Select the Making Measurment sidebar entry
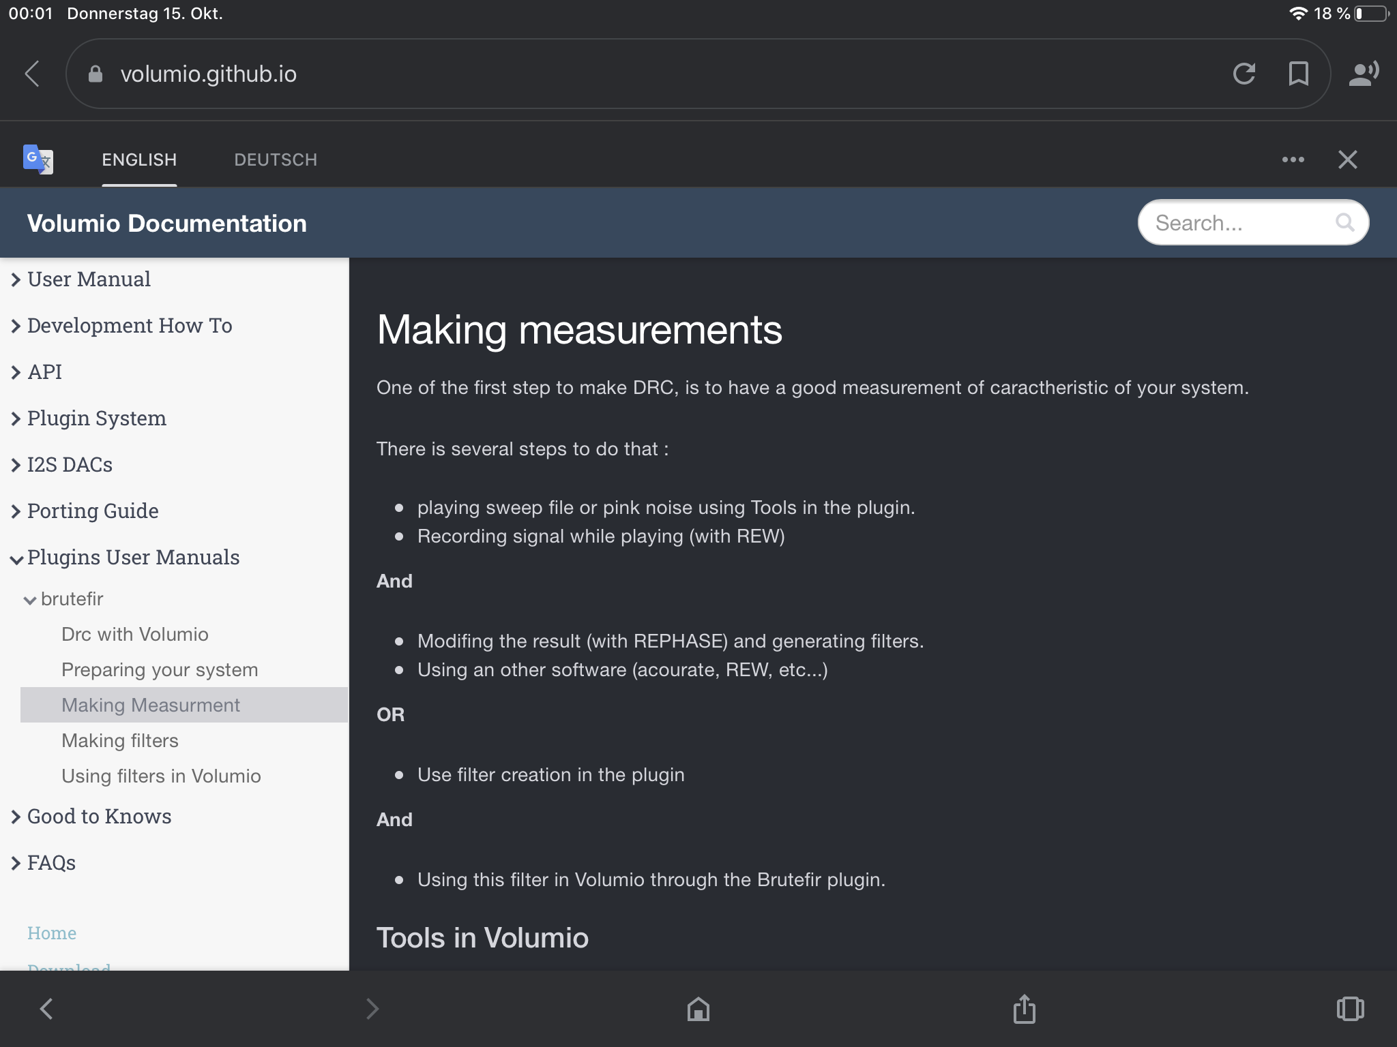The height and width of the screenshot is (1047, 1397). 184,705
